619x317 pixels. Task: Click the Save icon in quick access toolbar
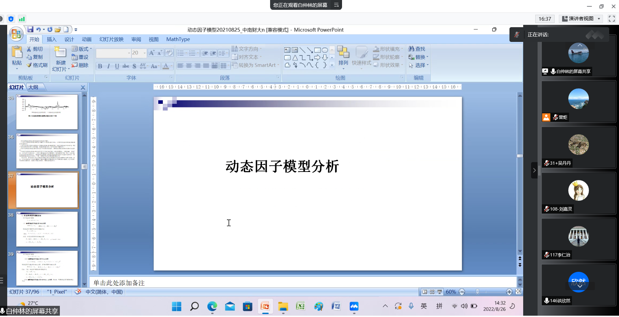[x=30, y=29]
